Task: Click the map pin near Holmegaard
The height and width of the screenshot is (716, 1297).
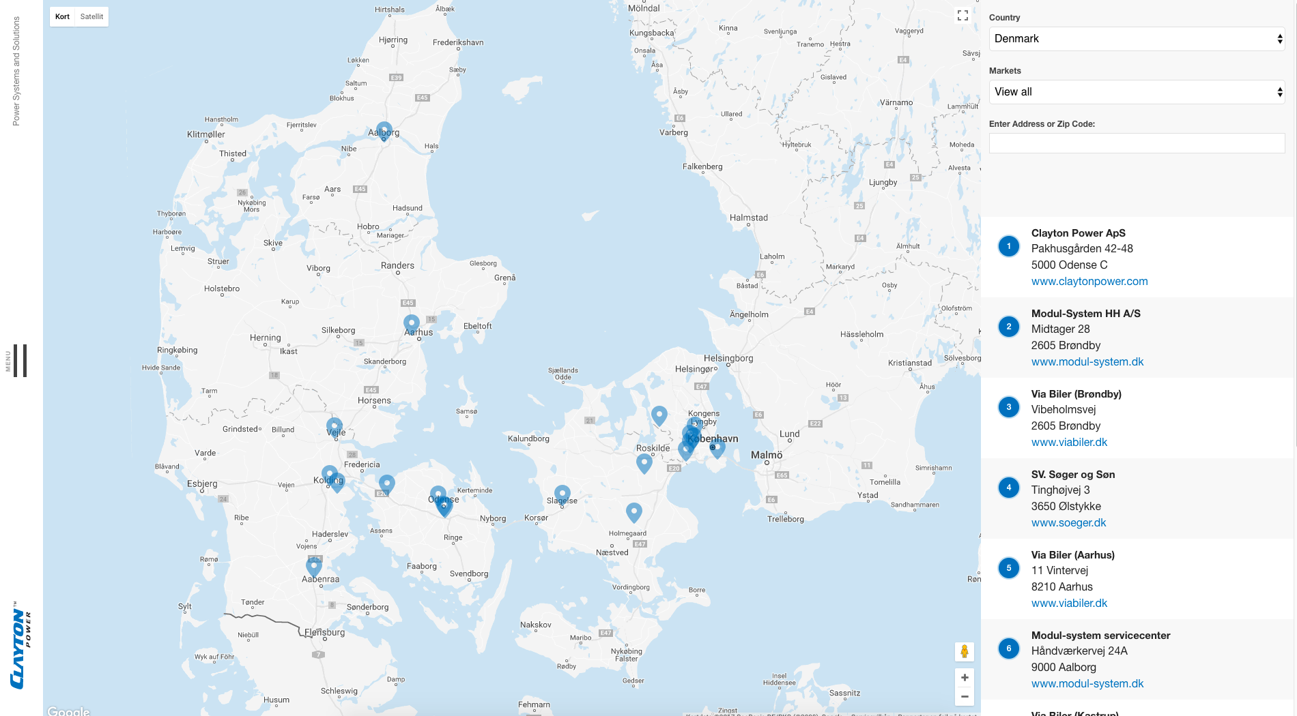Action: point(634,512)
